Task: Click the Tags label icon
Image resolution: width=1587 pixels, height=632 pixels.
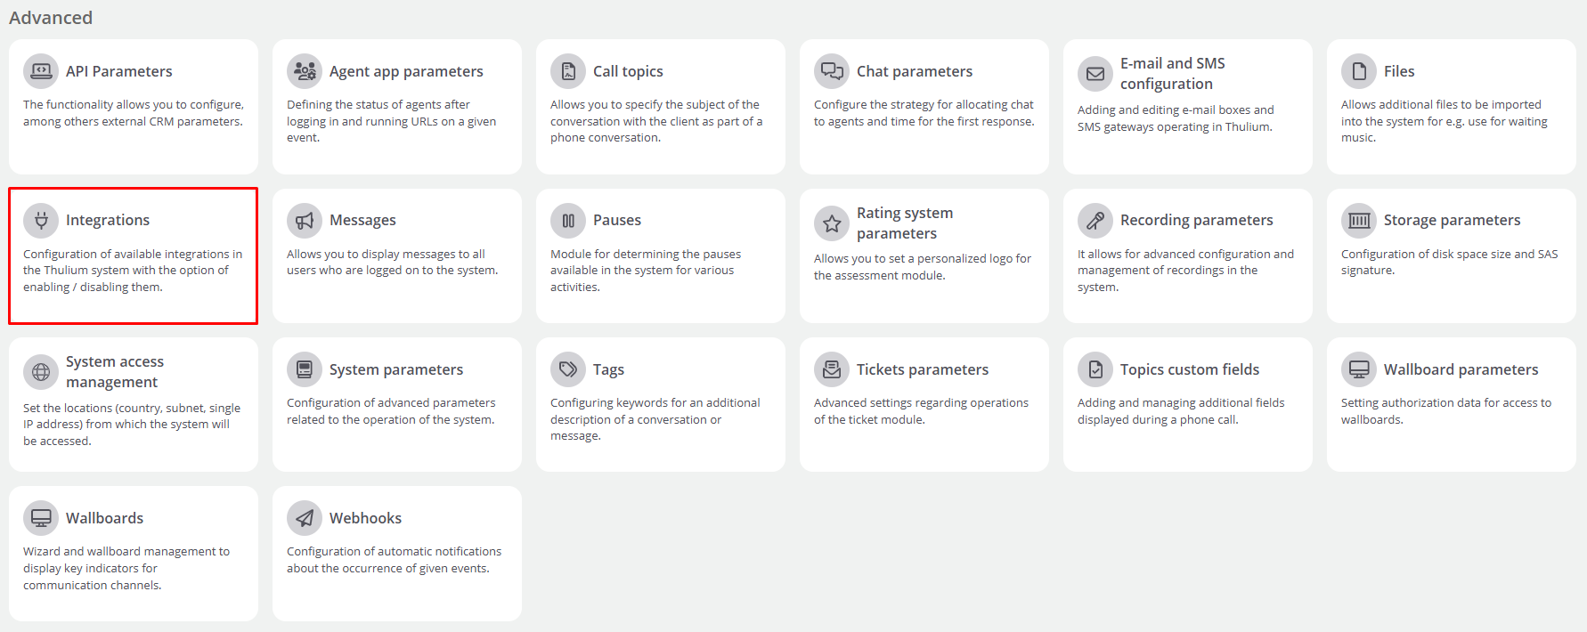Action: click(568, 369)
